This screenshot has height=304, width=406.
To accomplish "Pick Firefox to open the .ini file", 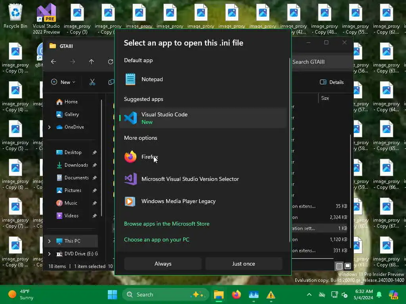I will [203, 157].
